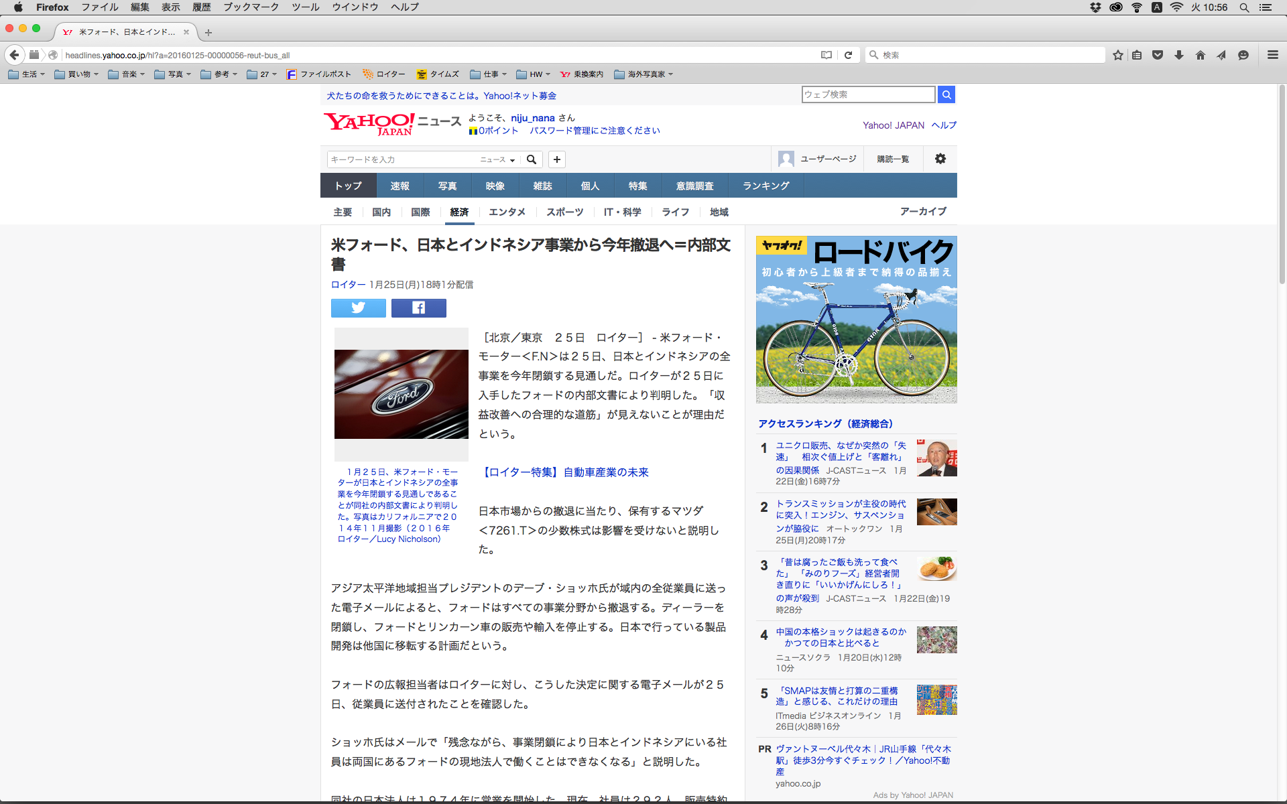
Task: Click the plus button beside keyword search
Action: coord(556,159)
